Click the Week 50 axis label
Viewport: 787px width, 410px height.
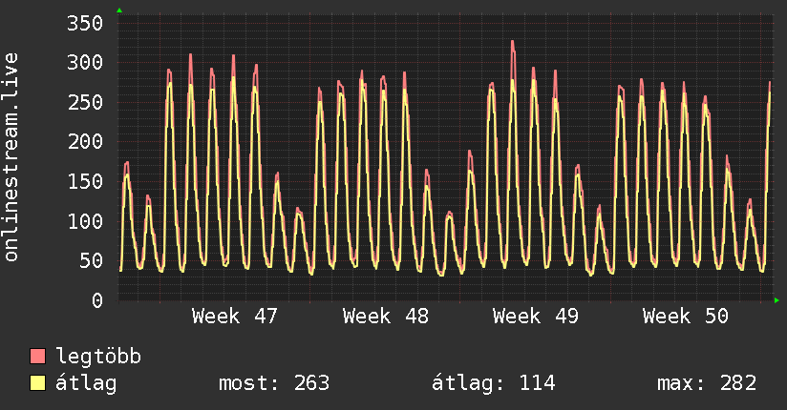click(x=686, y=317)
